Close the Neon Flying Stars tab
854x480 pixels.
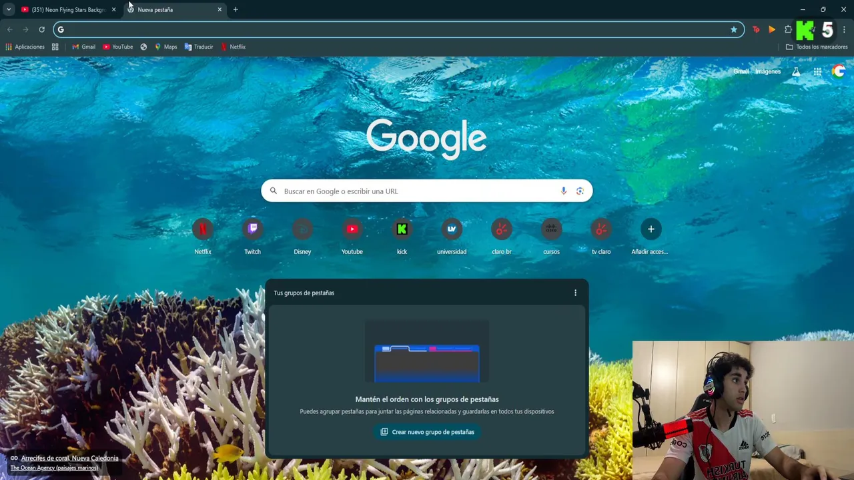coord(113,9)
